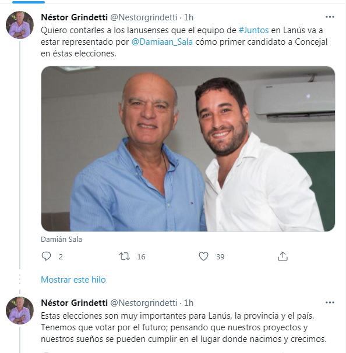Viewport: 346px width, 353px height.
Task: Click the @Nestorgrindetti handle on first tweet
Action: coord(143,17)
